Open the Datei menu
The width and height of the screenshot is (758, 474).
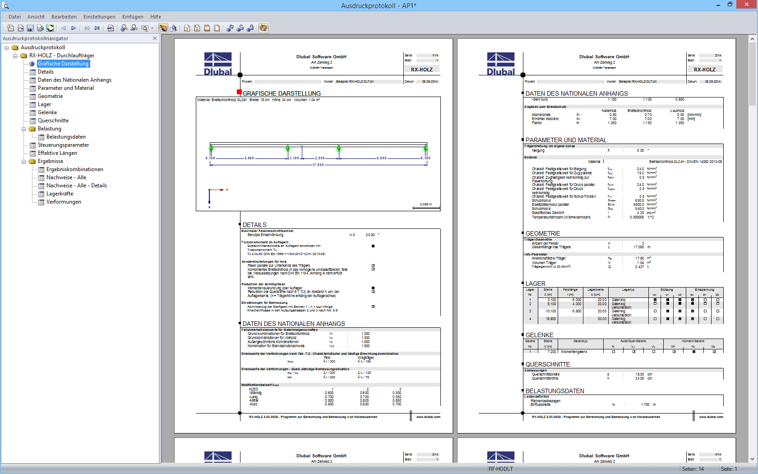coord(15,17)
